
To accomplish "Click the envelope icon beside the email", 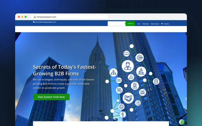I will point(34,22).
